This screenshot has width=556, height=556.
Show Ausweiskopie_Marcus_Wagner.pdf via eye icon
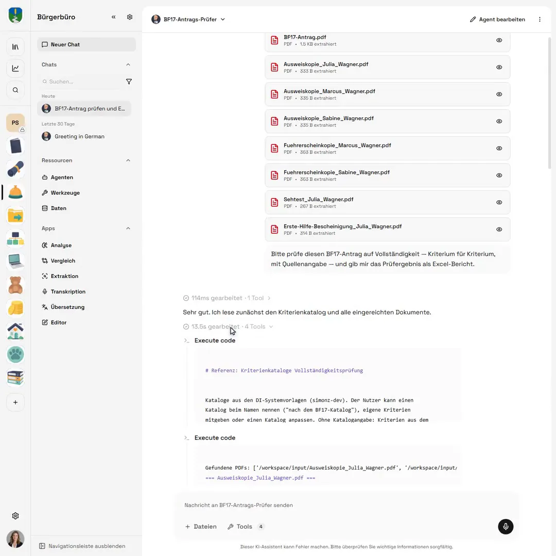tap(499, 94)
